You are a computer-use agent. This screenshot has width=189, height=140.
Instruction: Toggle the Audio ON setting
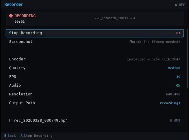178,85
